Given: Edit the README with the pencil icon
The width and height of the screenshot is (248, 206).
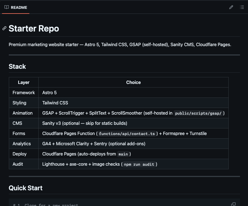Looking at the screenshot, I should [231, 7].
